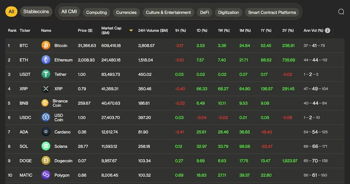
Task: Sort by the 24H Volume column header
Action: 153,31
